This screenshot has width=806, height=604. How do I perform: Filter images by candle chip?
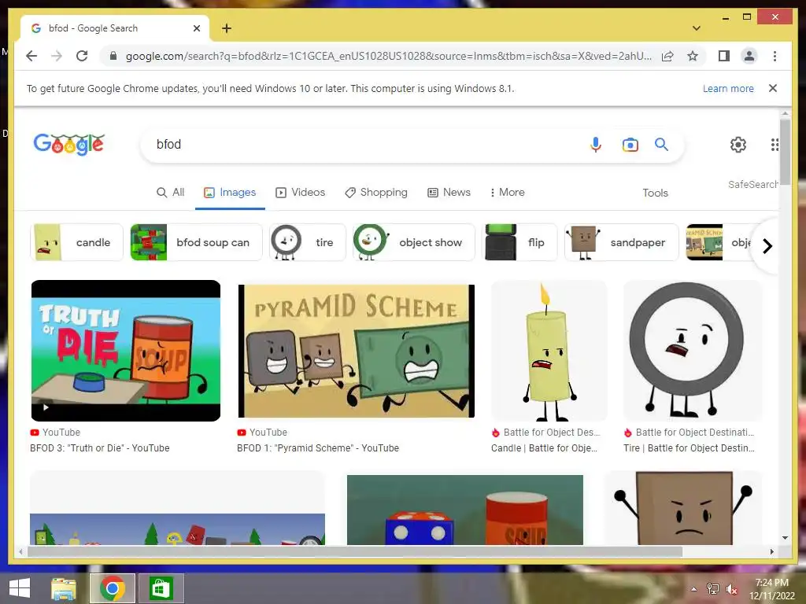coord(76,242)
